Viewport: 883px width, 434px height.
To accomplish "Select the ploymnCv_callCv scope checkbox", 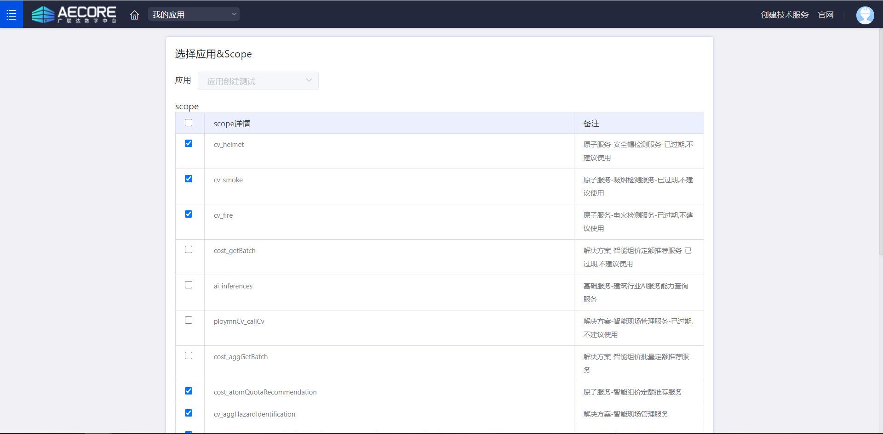I will click(x=189, y=320).
